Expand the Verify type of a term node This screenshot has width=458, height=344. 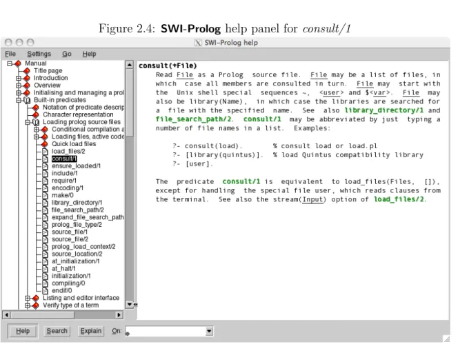[x=28, y=305]
